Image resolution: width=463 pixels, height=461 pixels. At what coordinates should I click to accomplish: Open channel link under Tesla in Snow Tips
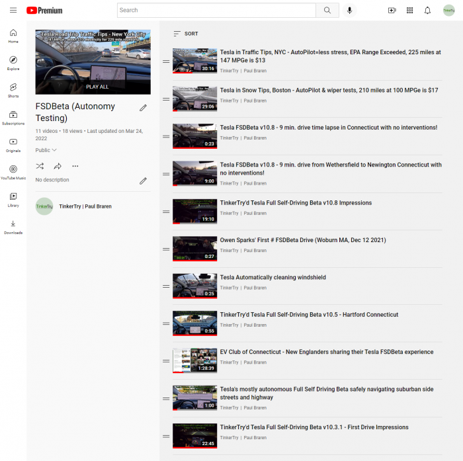(x=243, y=101)
